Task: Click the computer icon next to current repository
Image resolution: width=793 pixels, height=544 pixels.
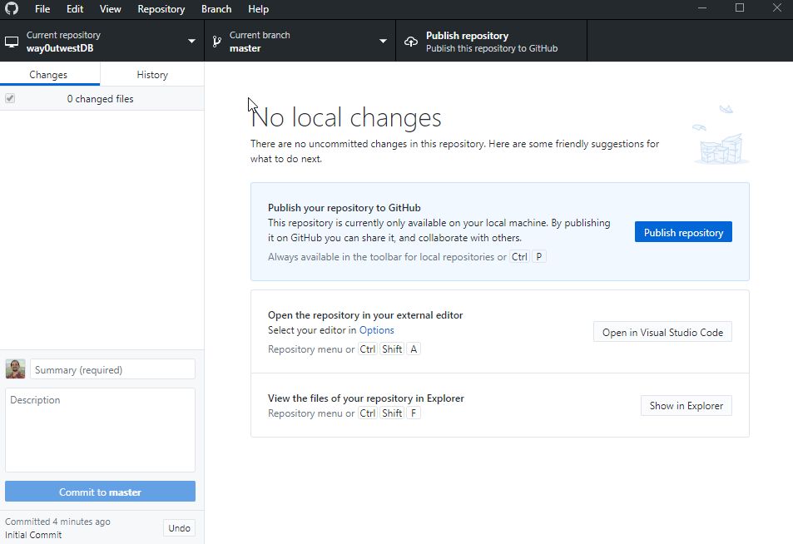Action: [x=11, y=40]
